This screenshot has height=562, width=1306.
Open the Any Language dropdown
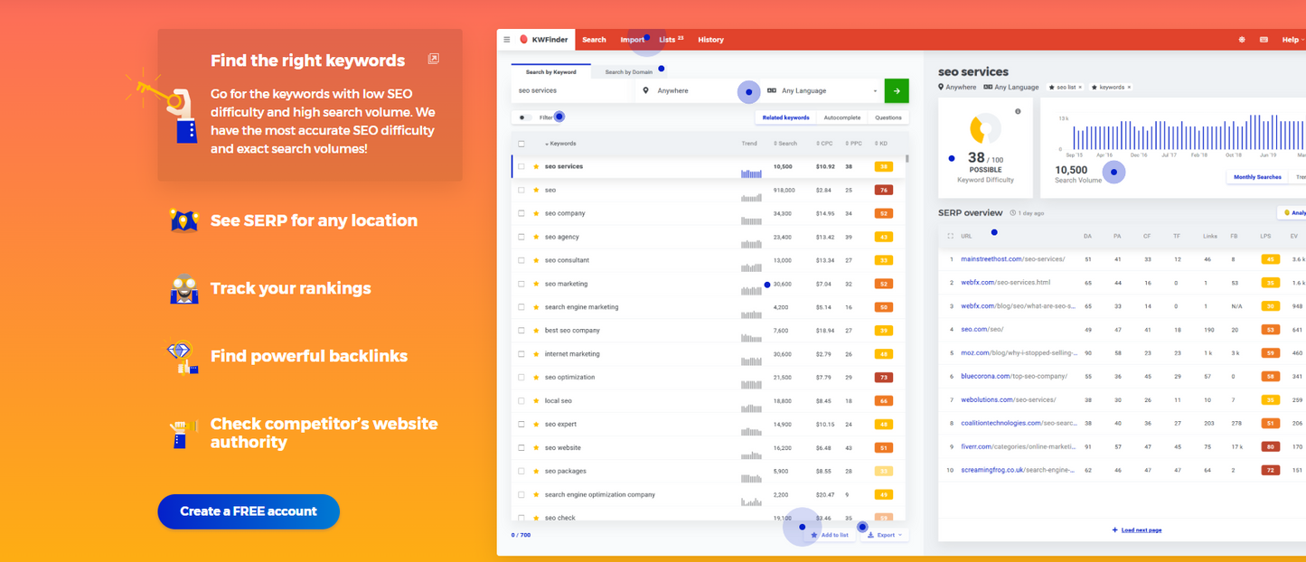[x=873, y=90]
